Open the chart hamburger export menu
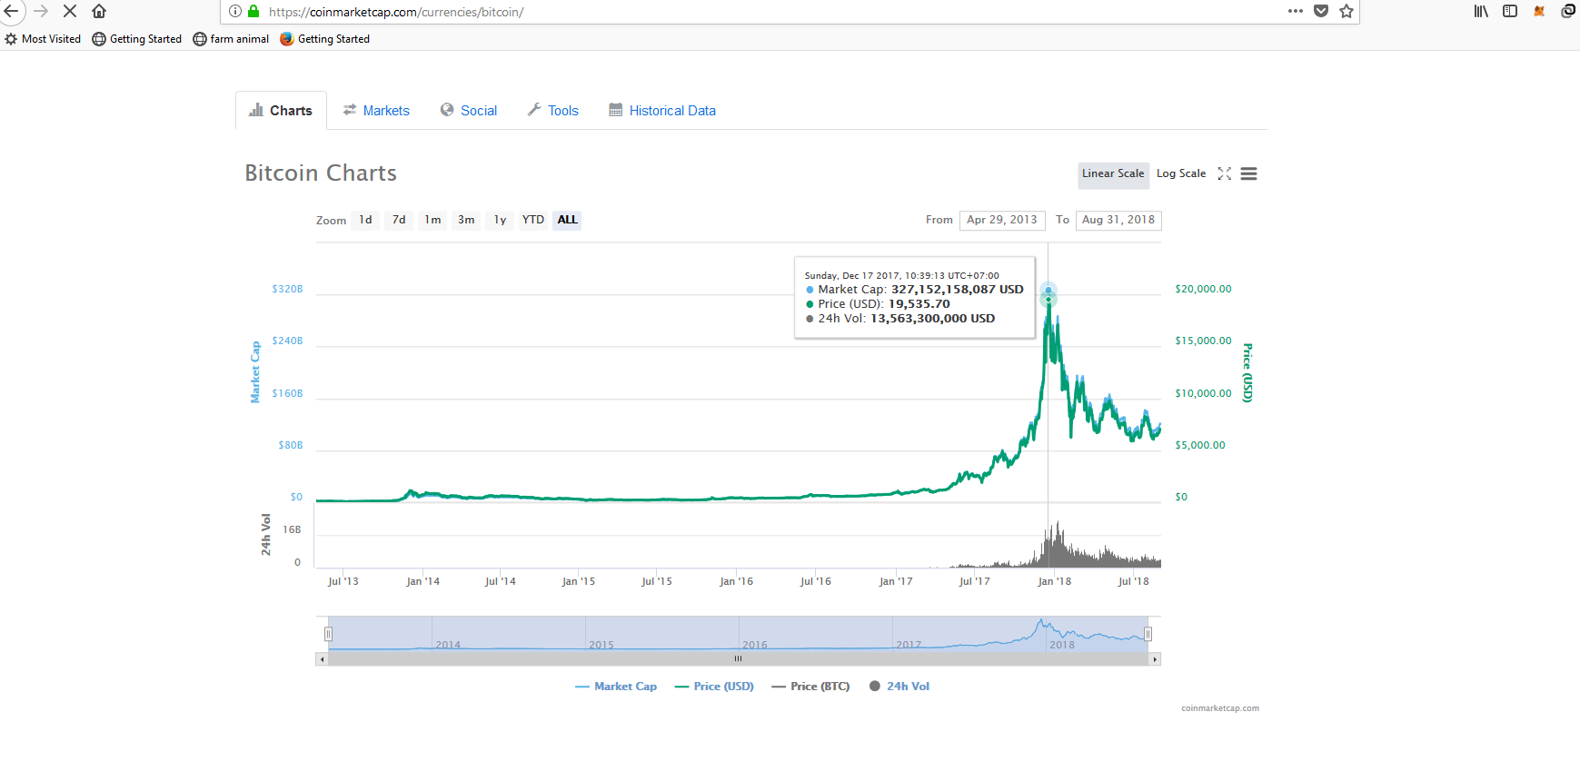The width and height of the screenshot is (1580, 771). point(1249,173)
